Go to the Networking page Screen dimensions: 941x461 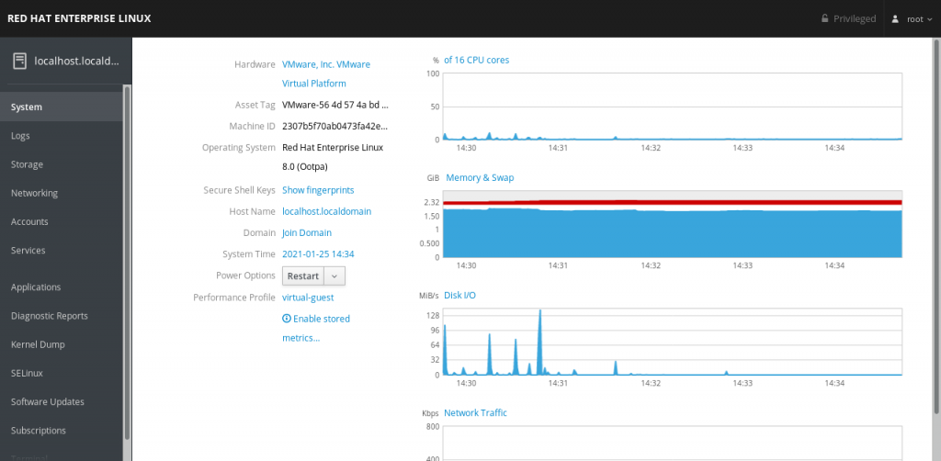[x=34, y=193]
